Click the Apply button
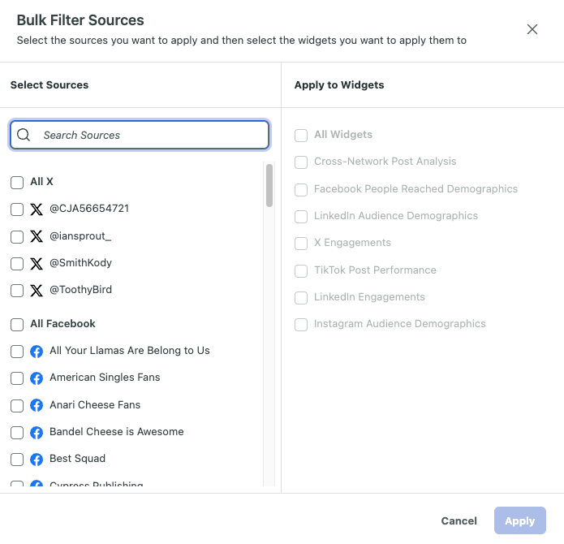 pos(519,520)
